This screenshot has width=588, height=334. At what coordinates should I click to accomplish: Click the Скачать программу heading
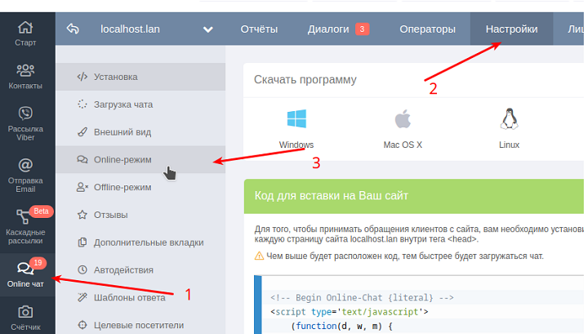(x=305, y=79)
